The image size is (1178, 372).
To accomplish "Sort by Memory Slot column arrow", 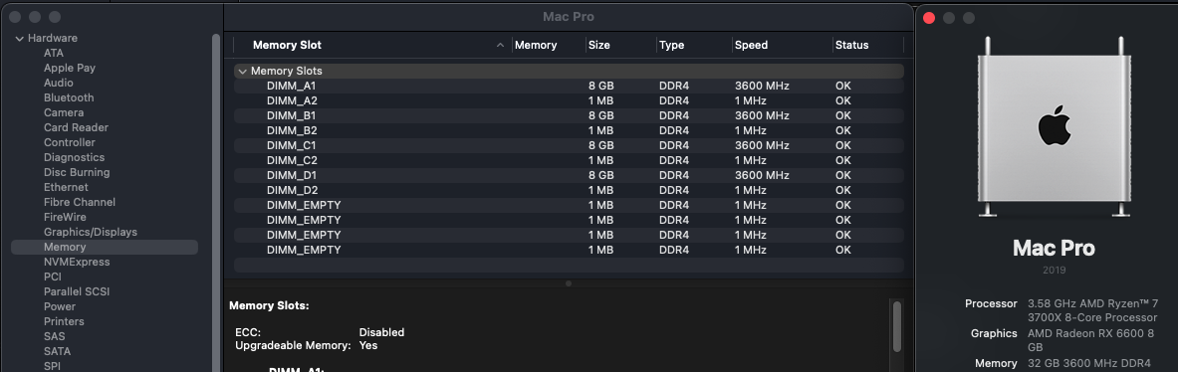I will point(500,45).
